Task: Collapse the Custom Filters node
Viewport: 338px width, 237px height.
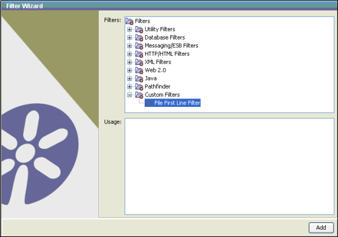Action: (129, 95)
